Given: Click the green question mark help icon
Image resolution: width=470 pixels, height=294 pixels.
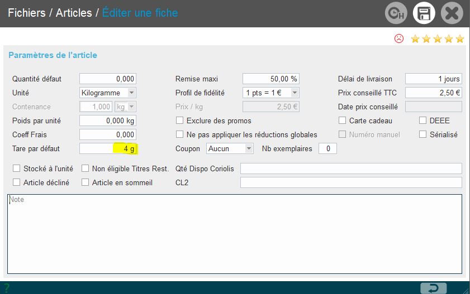Looking at the screenshot, I should 7,288.
